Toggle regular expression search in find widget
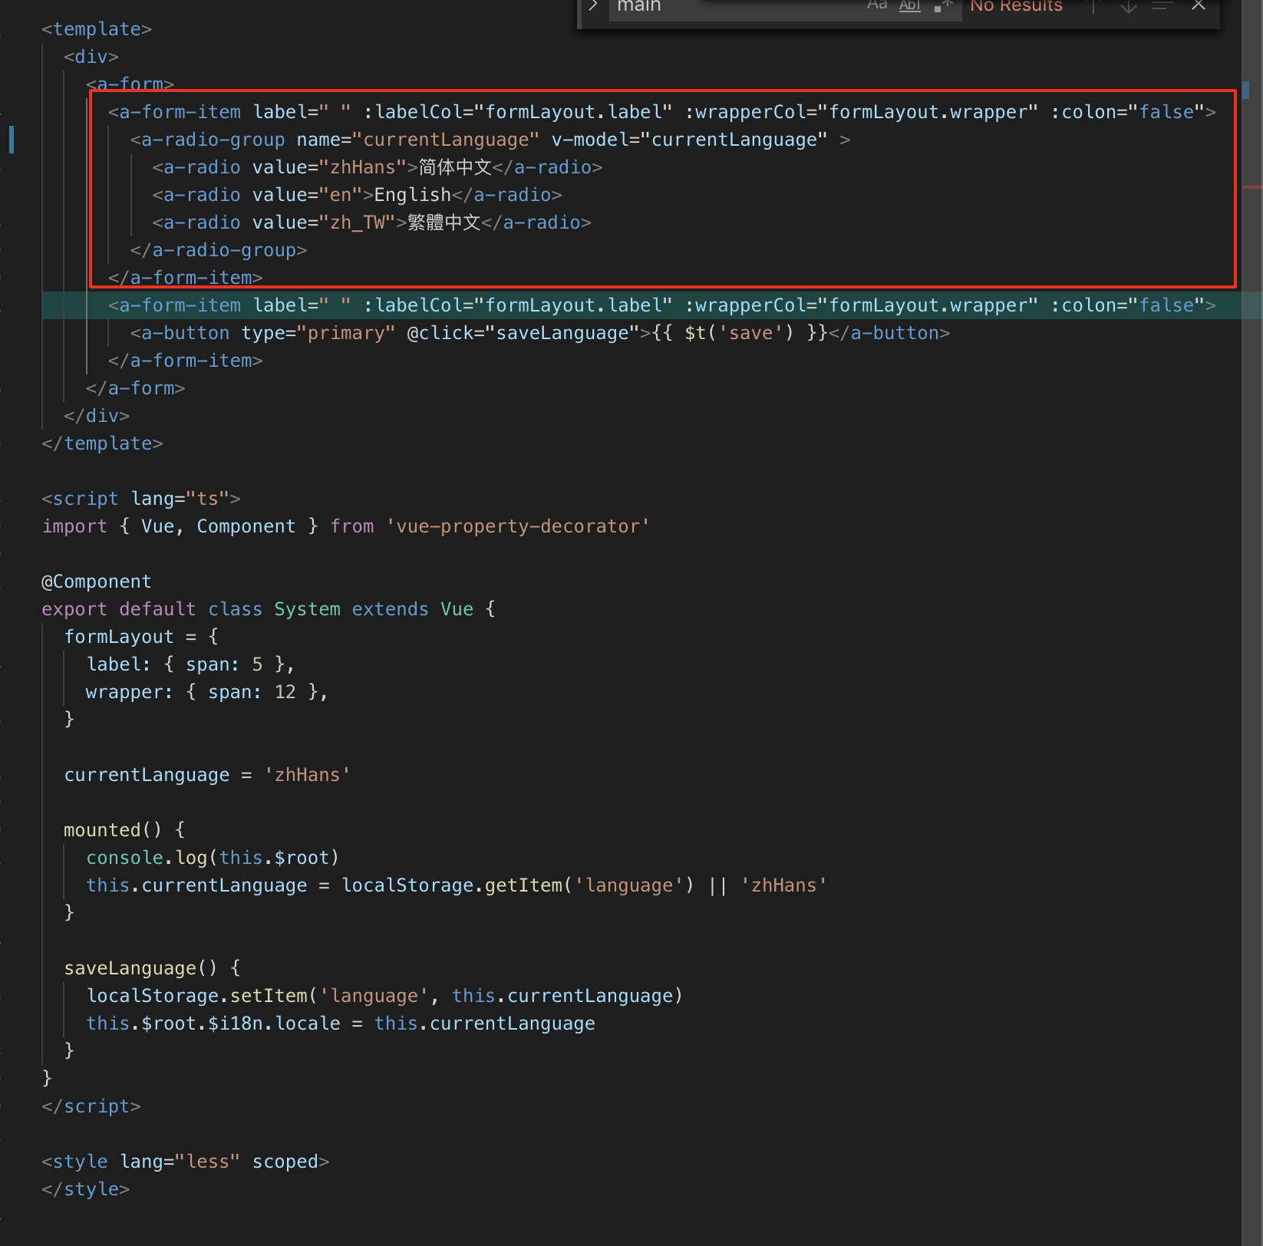 pyautogui.click(x=943, y=6)
